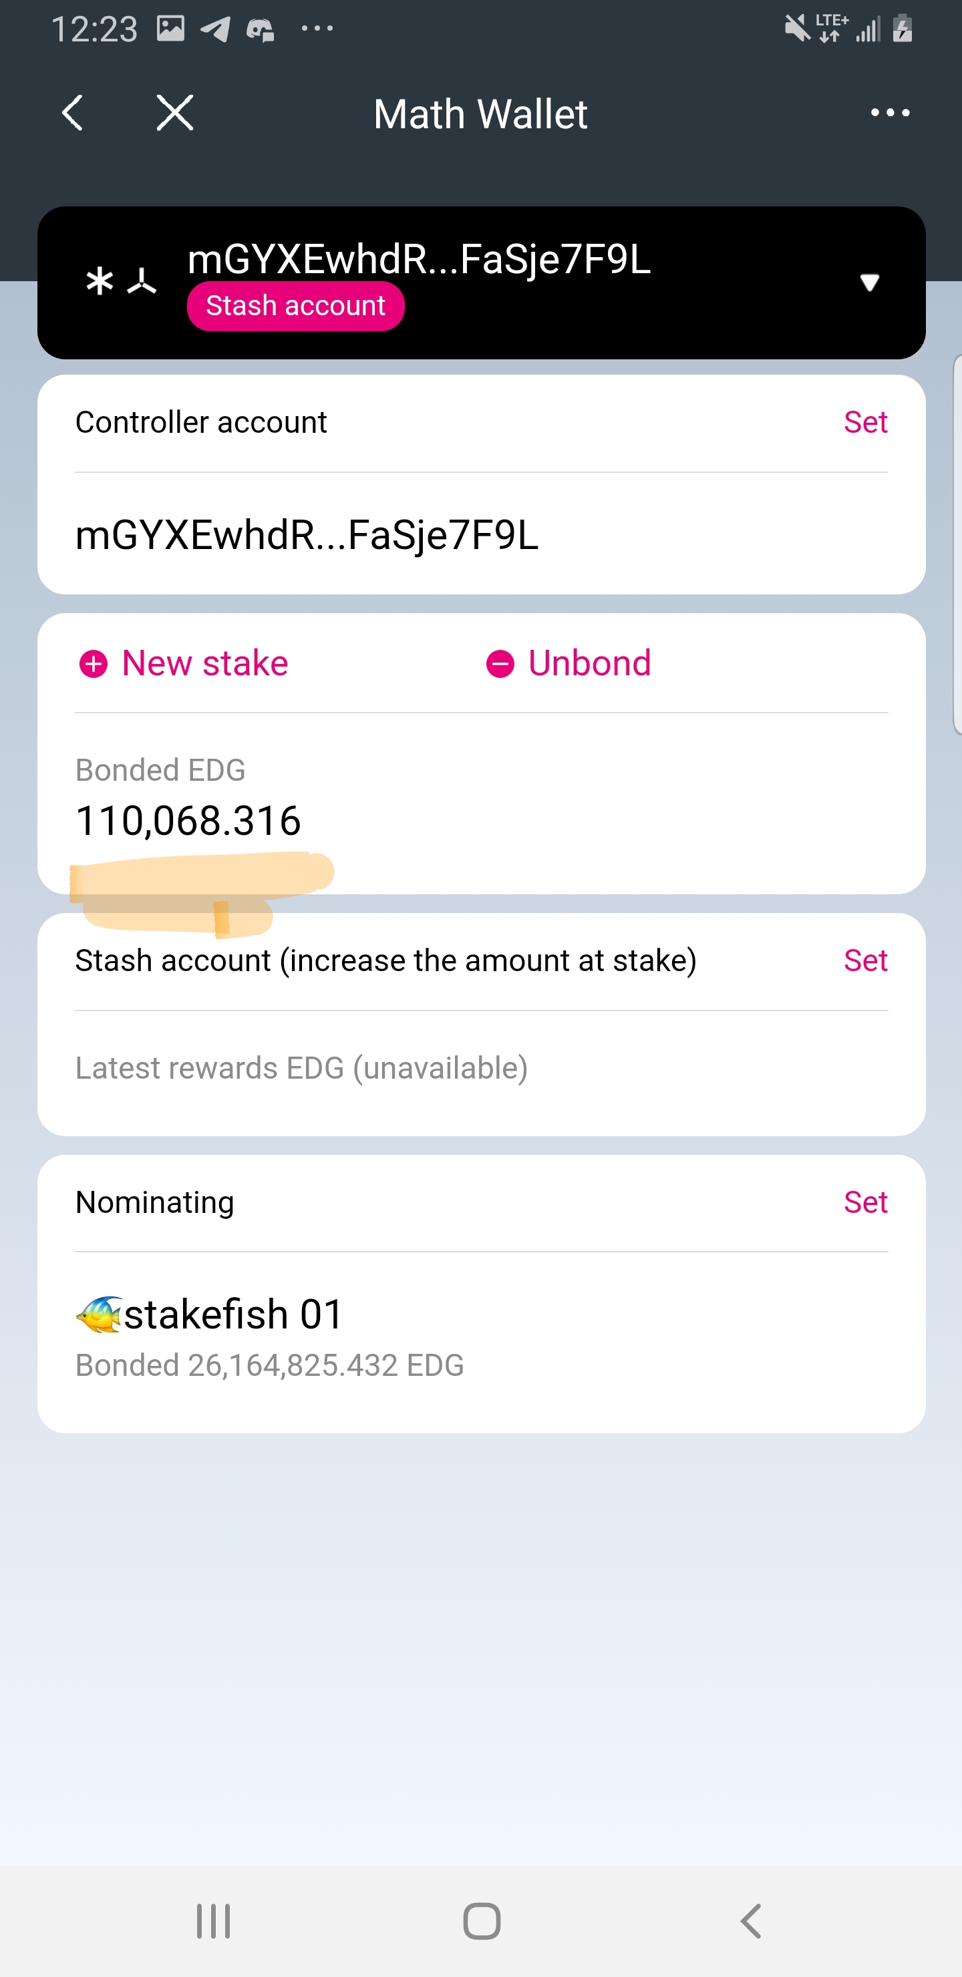The width and height of the screenshot is (962, 1977).
Task: Tap the Polkadot-style tri-branch icon
Action: click(x=142, y=282)
